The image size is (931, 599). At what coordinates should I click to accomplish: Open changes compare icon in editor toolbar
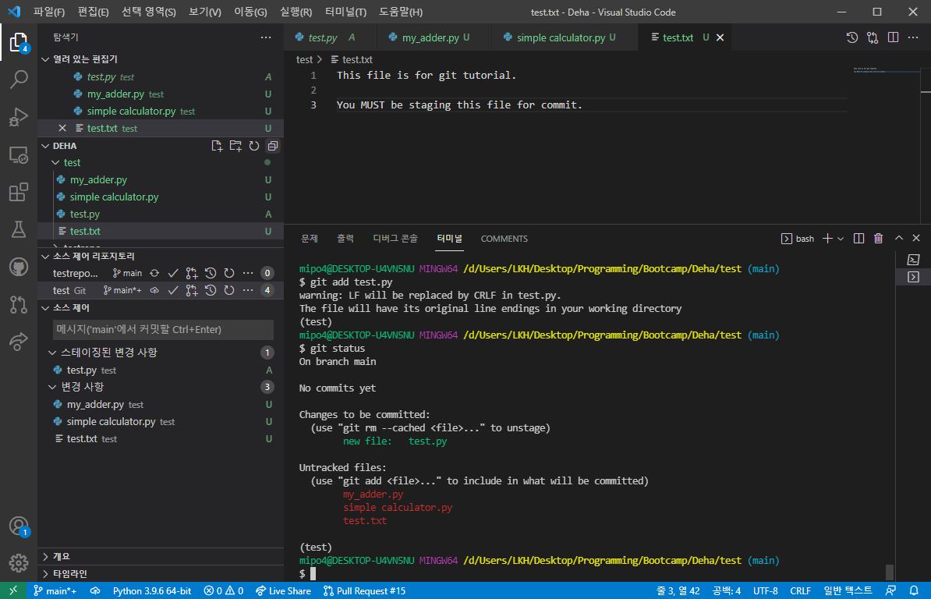(873, 37)
